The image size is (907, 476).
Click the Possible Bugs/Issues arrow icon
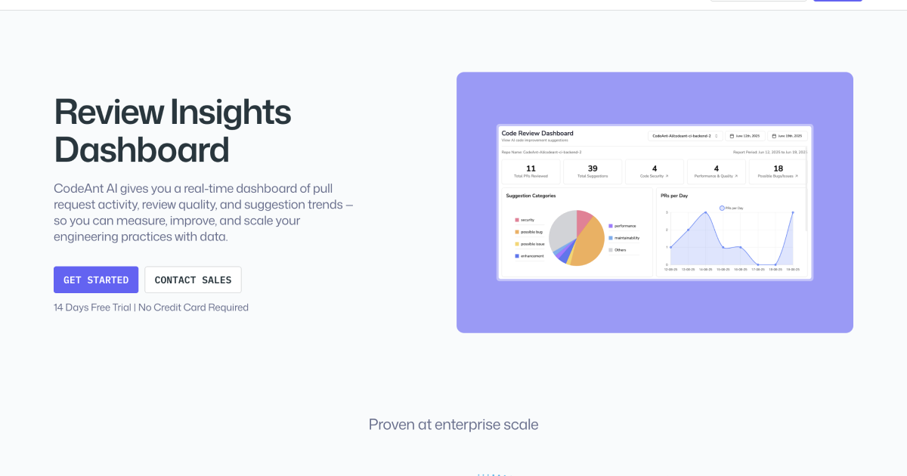(x=797, y=176)
